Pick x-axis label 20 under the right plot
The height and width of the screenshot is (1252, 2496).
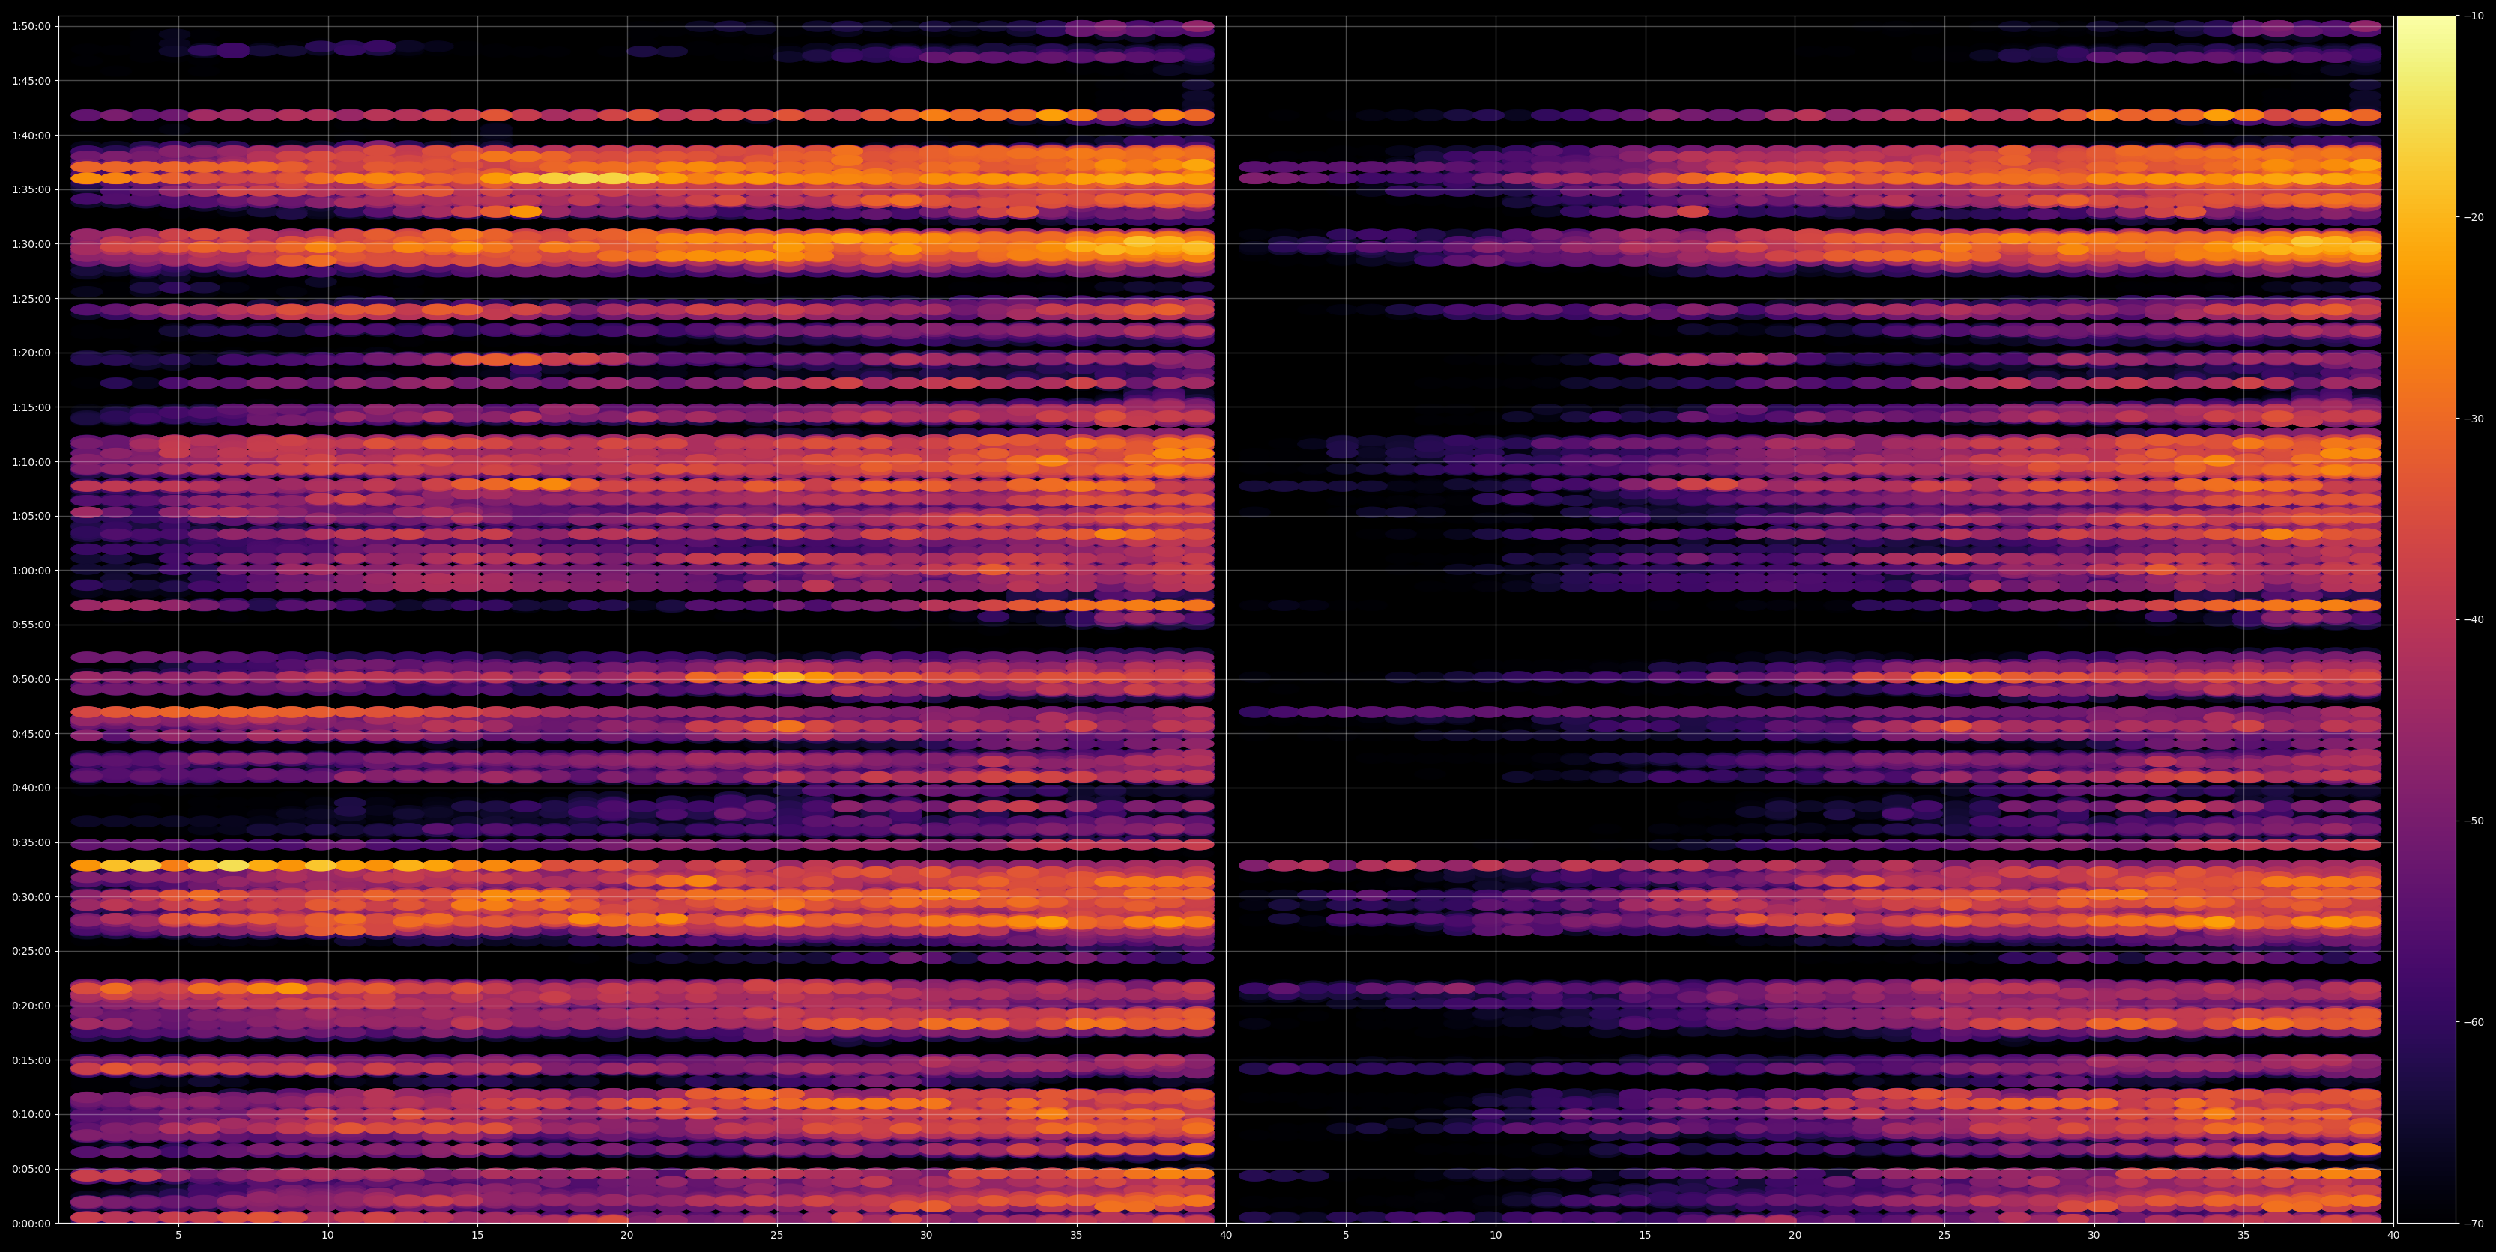click(x=1795, y=1236)
